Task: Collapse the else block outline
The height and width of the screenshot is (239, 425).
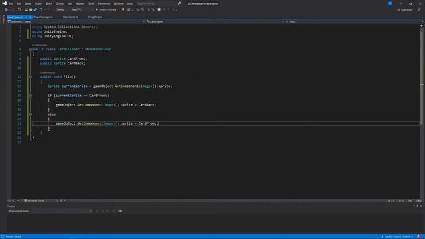Action: click(30, 114)
